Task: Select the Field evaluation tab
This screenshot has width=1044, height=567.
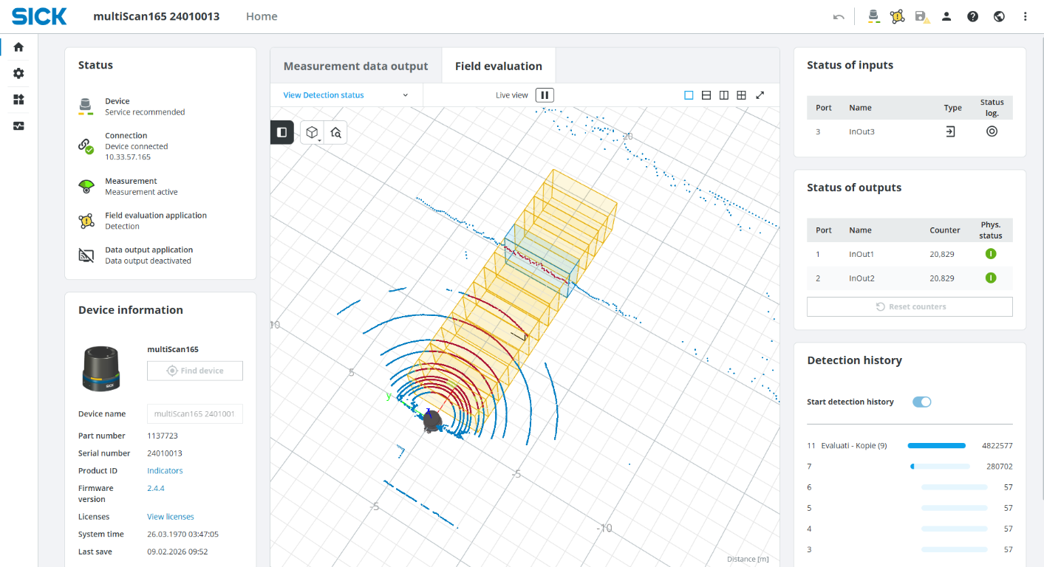Action: point(499,66)
